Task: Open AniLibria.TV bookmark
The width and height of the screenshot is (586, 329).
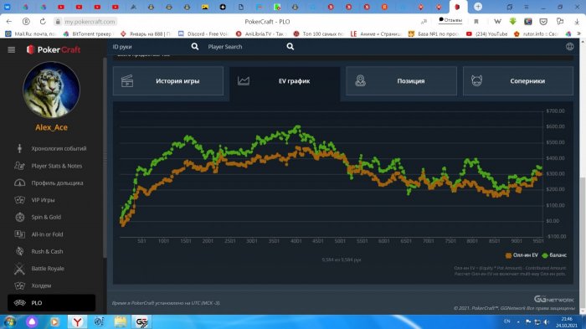Action: click(261, 33)
